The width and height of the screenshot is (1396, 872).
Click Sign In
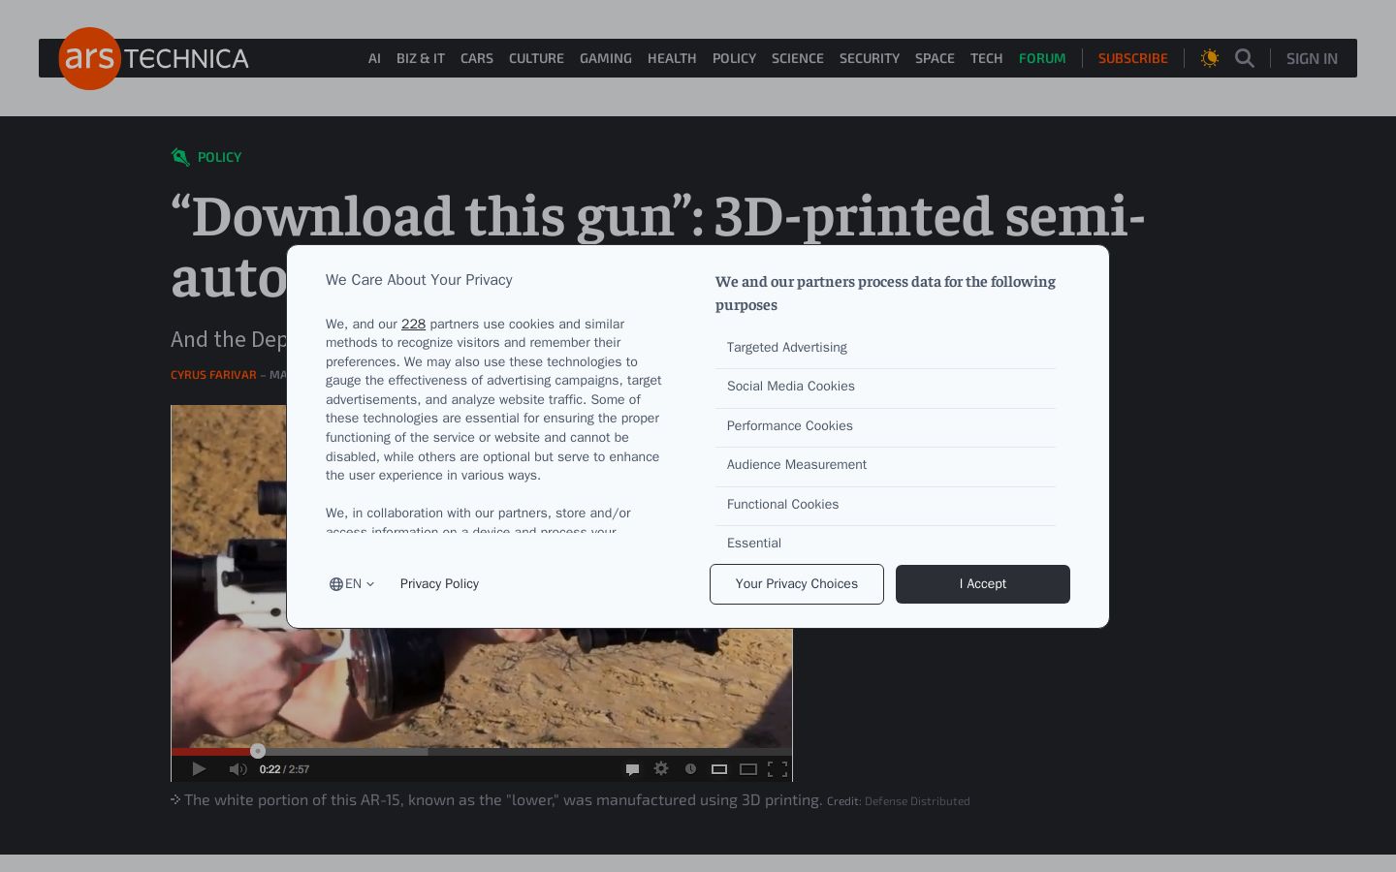[1312, 58]
